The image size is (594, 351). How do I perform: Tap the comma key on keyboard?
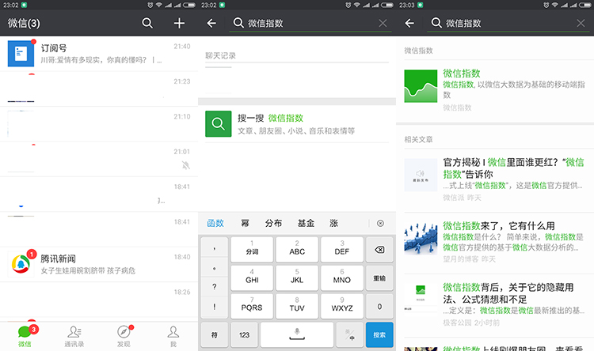(215, 248)
